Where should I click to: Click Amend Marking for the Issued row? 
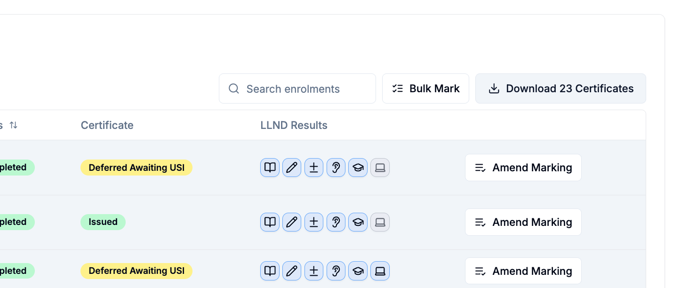coord(523,222)
